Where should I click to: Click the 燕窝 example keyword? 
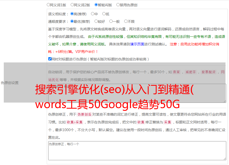click(x=176, y=72)
